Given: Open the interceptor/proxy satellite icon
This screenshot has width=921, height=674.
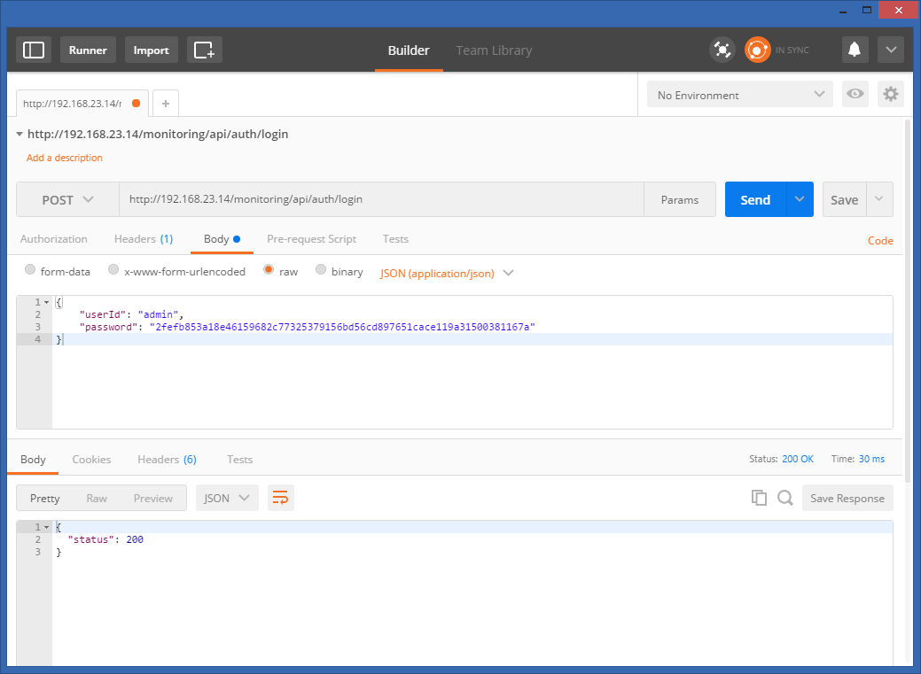Looking at the screenshot, I should [x=722, y=50].
